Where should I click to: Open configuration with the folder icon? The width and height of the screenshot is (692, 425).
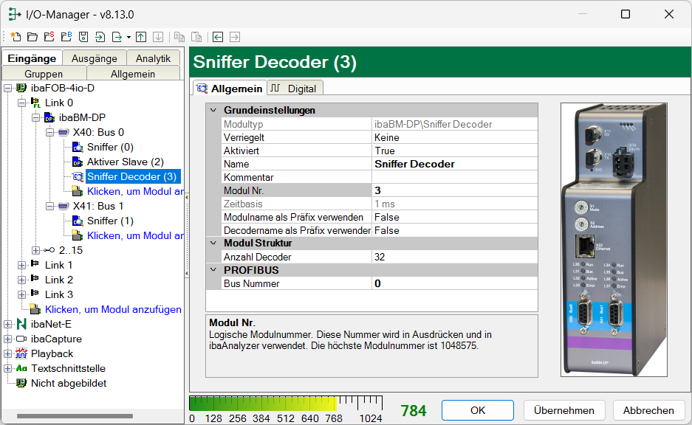pos(32,37)
